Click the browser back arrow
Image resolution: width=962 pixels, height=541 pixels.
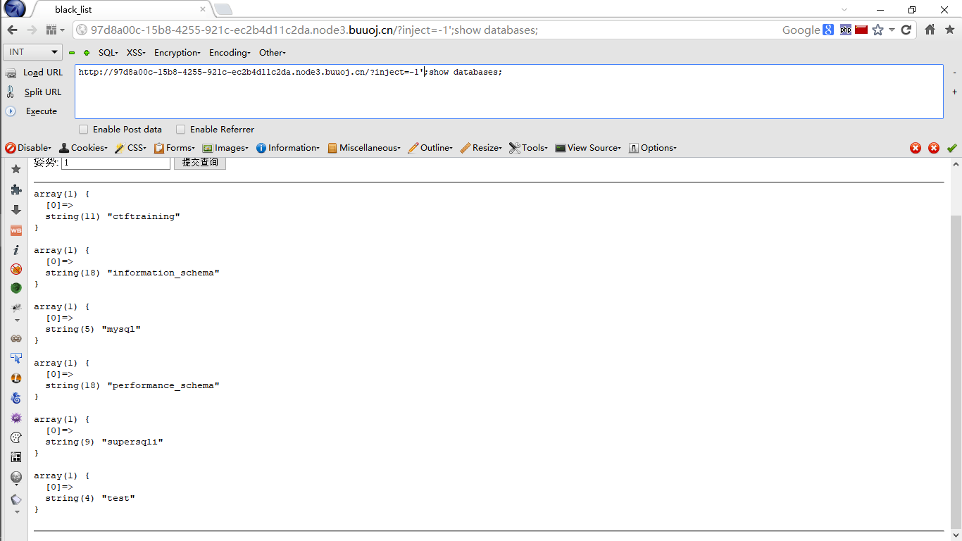click(x=12, y=30)
